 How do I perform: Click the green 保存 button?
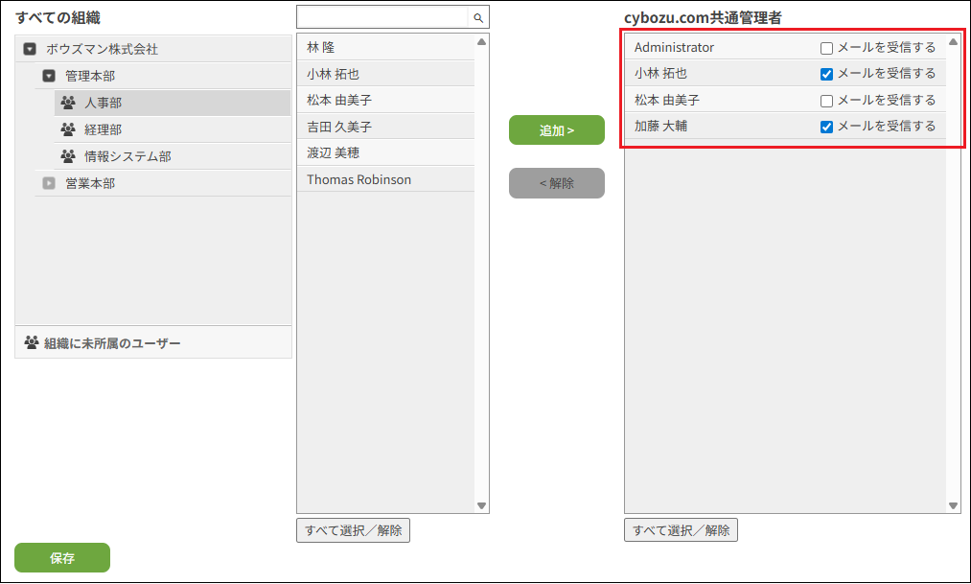coord(62,557)
